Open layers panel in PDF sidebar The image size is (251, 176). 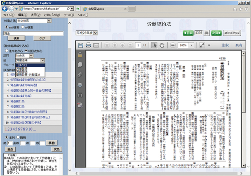coord(80,85)
